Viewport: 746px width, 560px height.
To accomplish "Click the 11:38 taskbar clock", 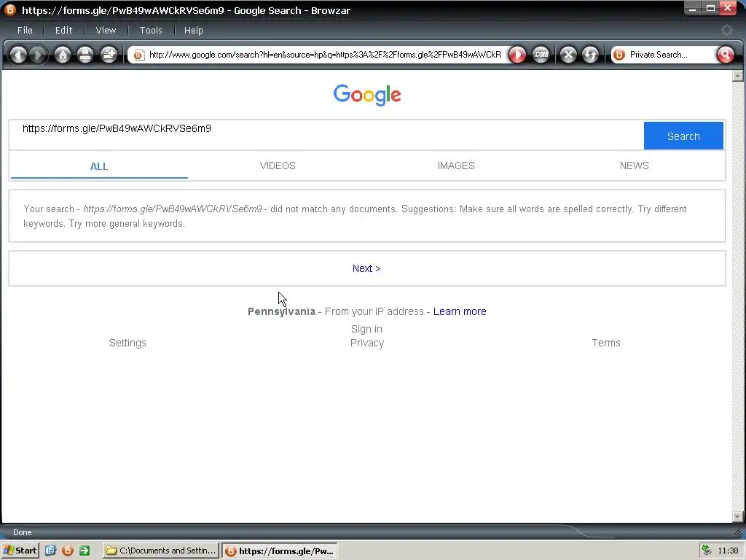I will [728, 551].
